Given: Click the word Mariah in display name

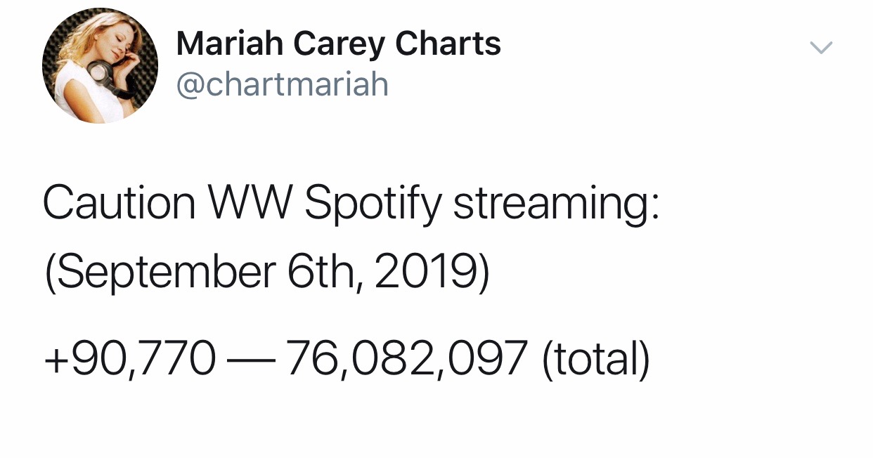Looking at the screenshot, I should point(229,44).
